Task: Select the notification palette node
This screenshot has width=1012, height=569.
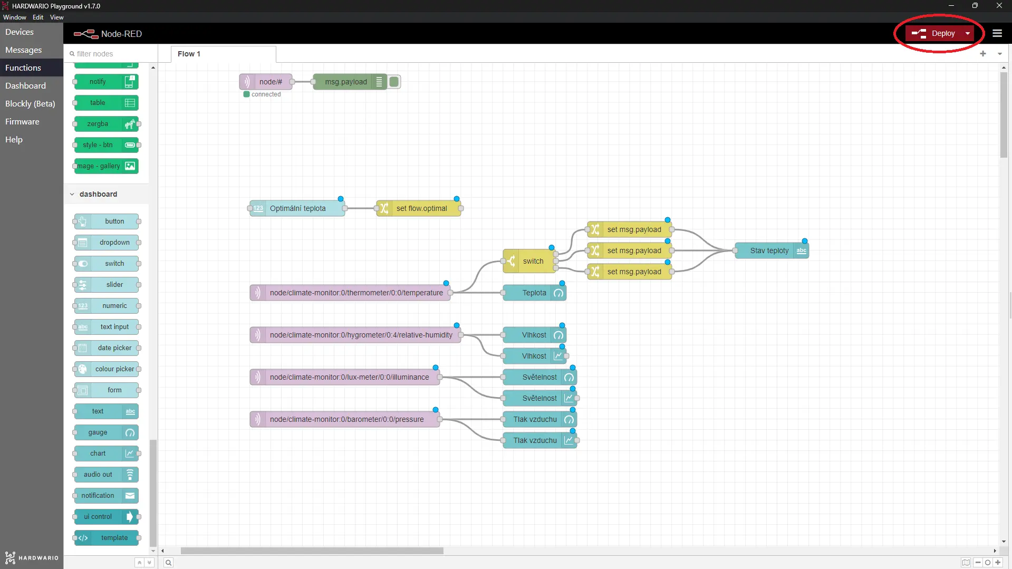Action: tap(107, 496)
